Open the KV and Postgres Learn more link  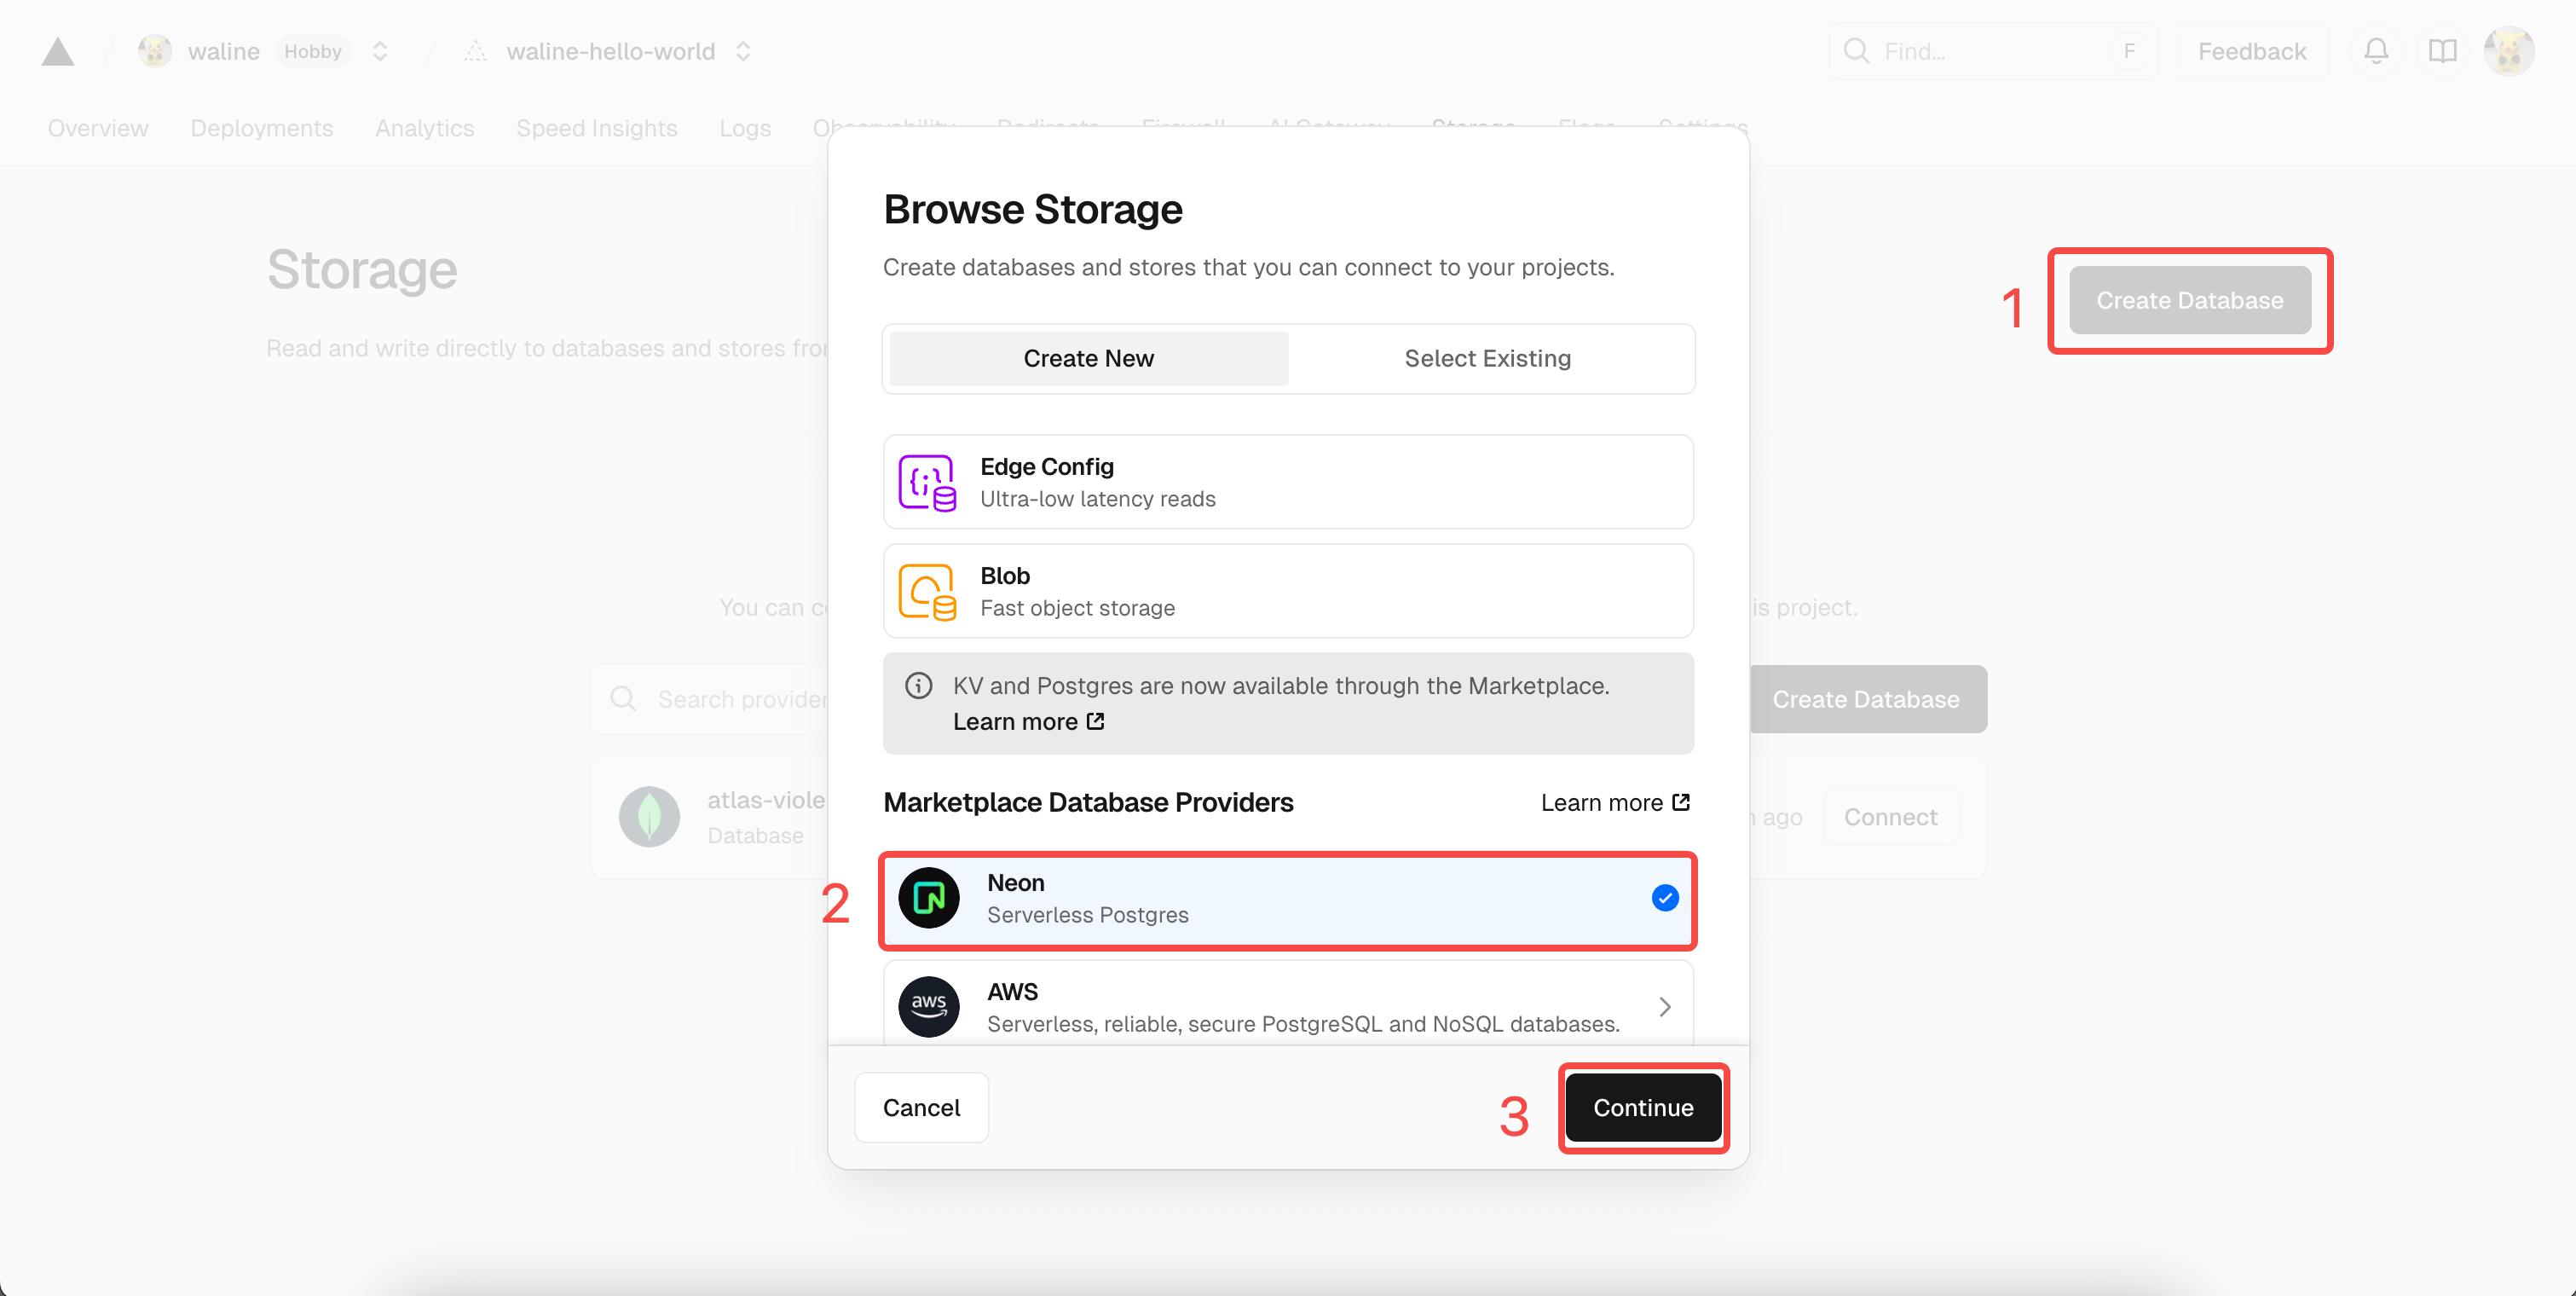1028,722
